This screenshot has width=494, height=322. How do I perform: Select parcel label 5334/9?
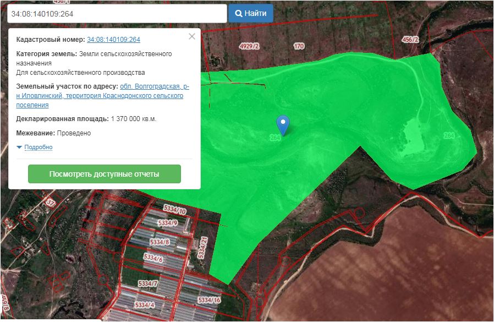[167, 223]
